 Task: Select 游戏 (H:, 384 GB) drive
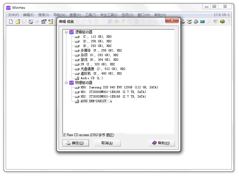[x=99, y=60]
